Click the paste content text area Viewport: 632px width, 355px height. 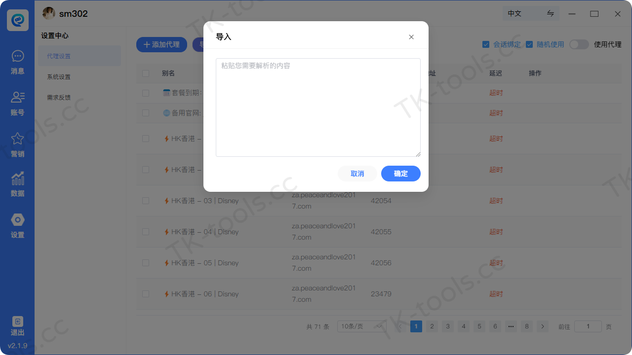click(x=318, y=107)
